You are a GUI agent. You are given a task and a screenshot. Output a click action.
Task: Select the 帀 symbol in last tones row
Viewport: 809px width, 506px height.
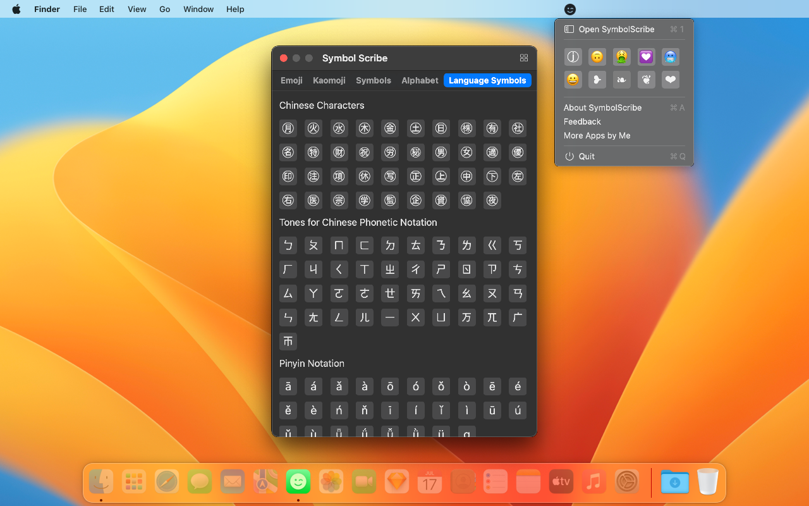[288, 342]
